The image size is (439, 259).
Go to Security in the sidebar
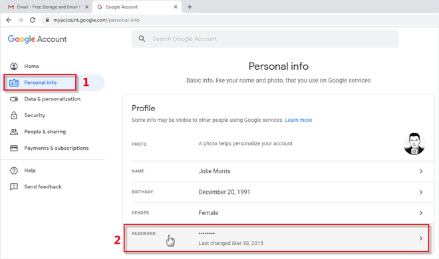[35, 115]
